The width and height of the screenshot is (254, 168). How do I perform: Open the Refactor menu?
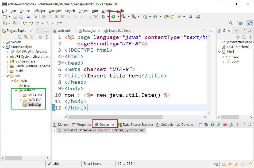39,11
